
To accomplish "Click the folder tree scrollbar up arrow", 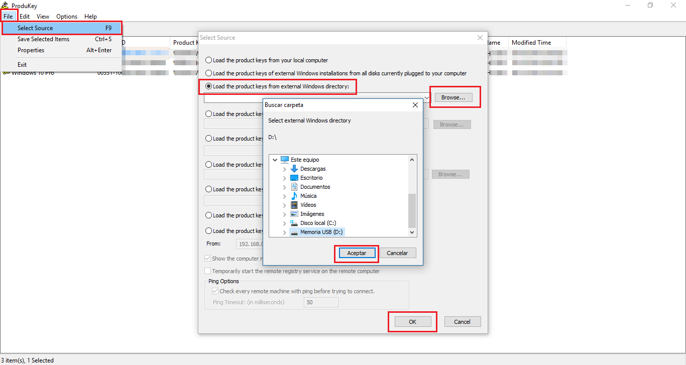I will pos(412,160).
